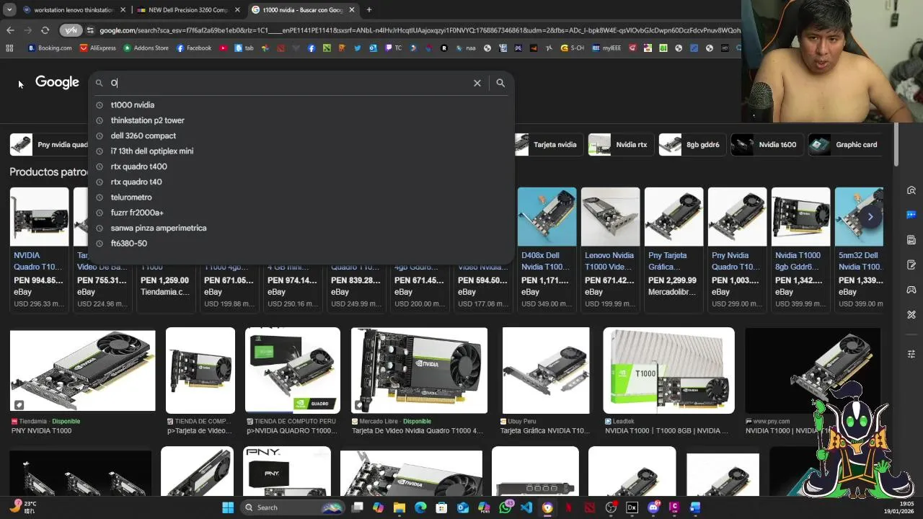The width and height of the screenshot is (923, 519).
Task: Open Task View on taskbar
Action: (x=357, y=507)
